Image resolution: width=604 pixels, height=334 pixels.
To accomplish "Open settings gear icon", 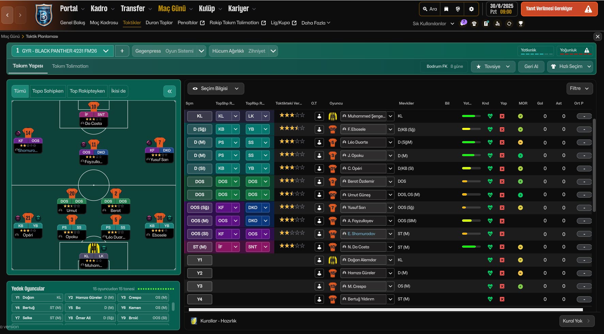I will [x=471, y=9].
